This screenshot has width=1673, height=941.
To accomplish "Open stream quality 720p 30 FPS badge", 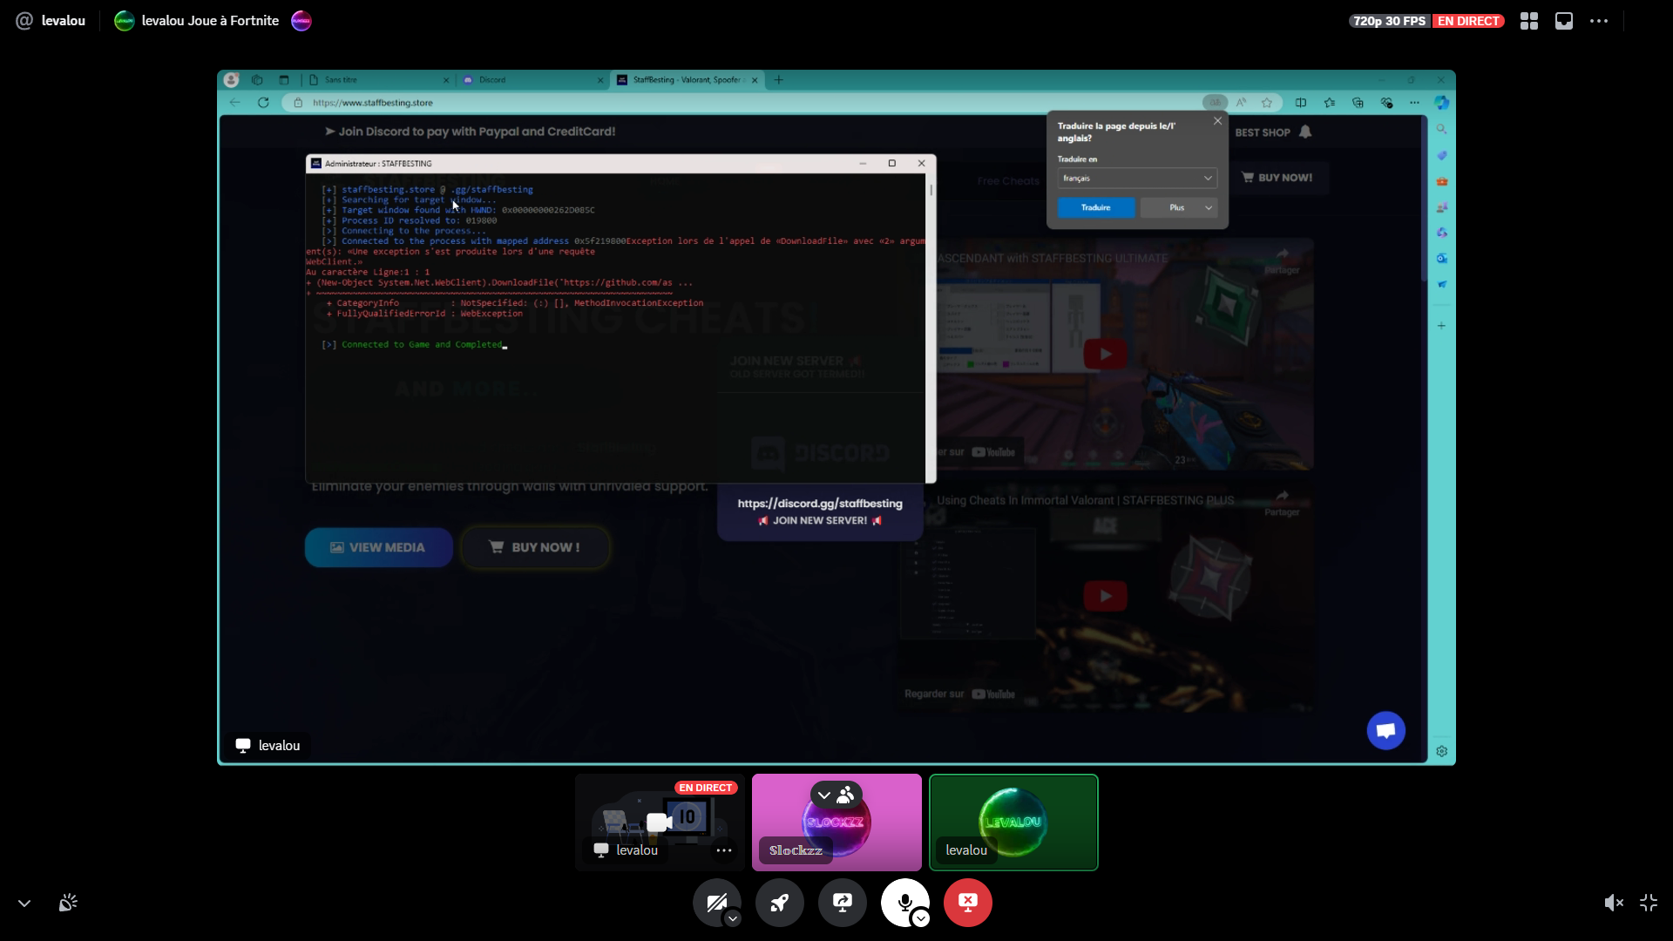I will [x=1389, y=21].
